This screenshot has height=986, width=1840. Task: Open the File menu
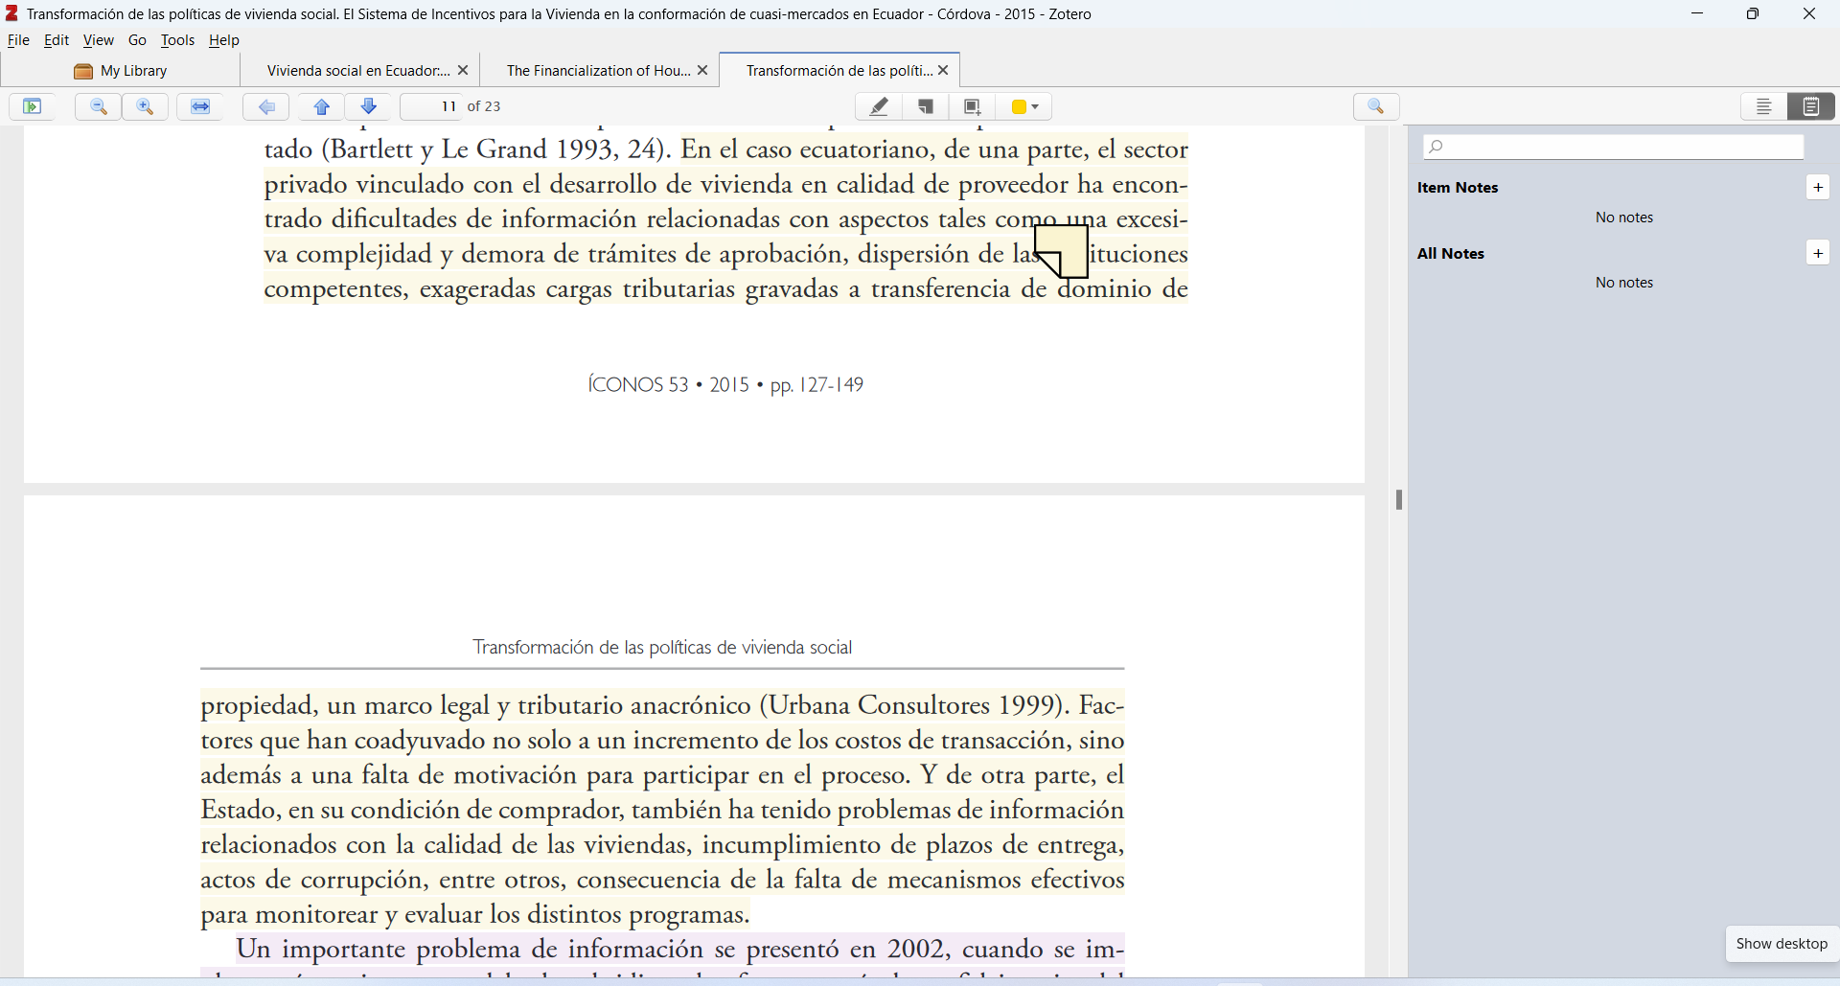(x=18, y=40)
